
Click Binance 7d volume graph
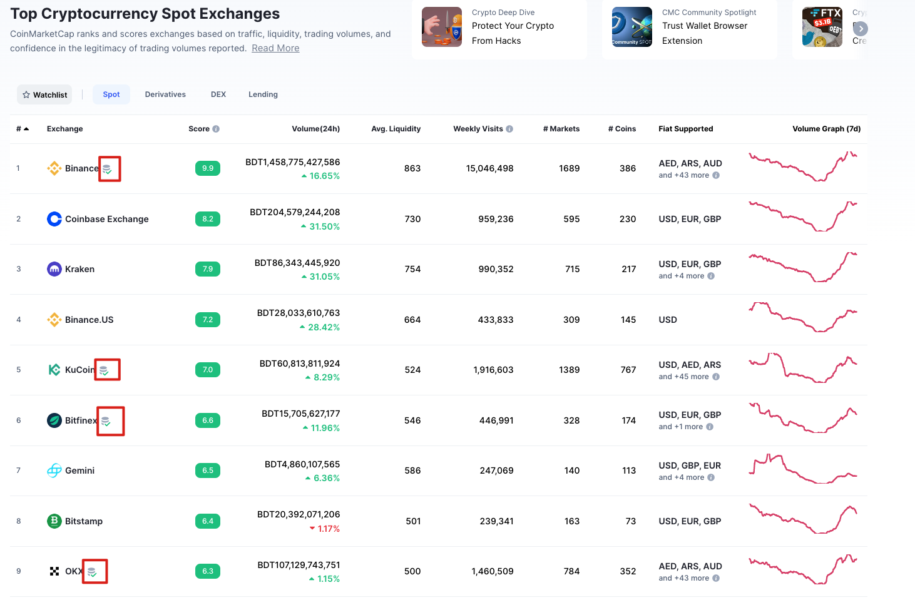coord(803,166)
